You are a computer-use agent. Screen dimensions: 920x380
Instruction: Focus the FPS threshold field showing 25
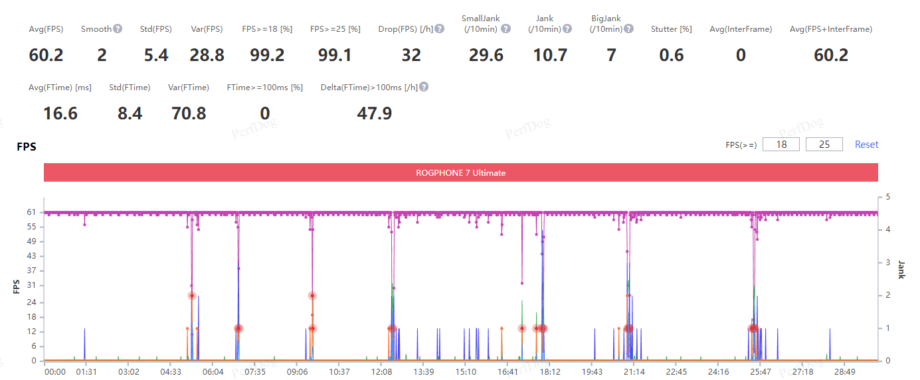click(x=824, y=145)
